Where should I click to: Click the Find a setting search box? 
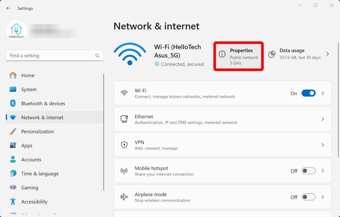pyautogui.click(x=55, y=56)
